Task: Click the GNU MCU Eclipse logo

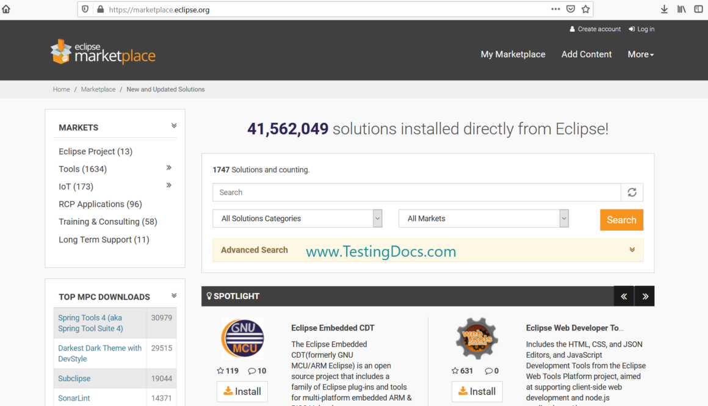Action: click(x=242, y=338)
